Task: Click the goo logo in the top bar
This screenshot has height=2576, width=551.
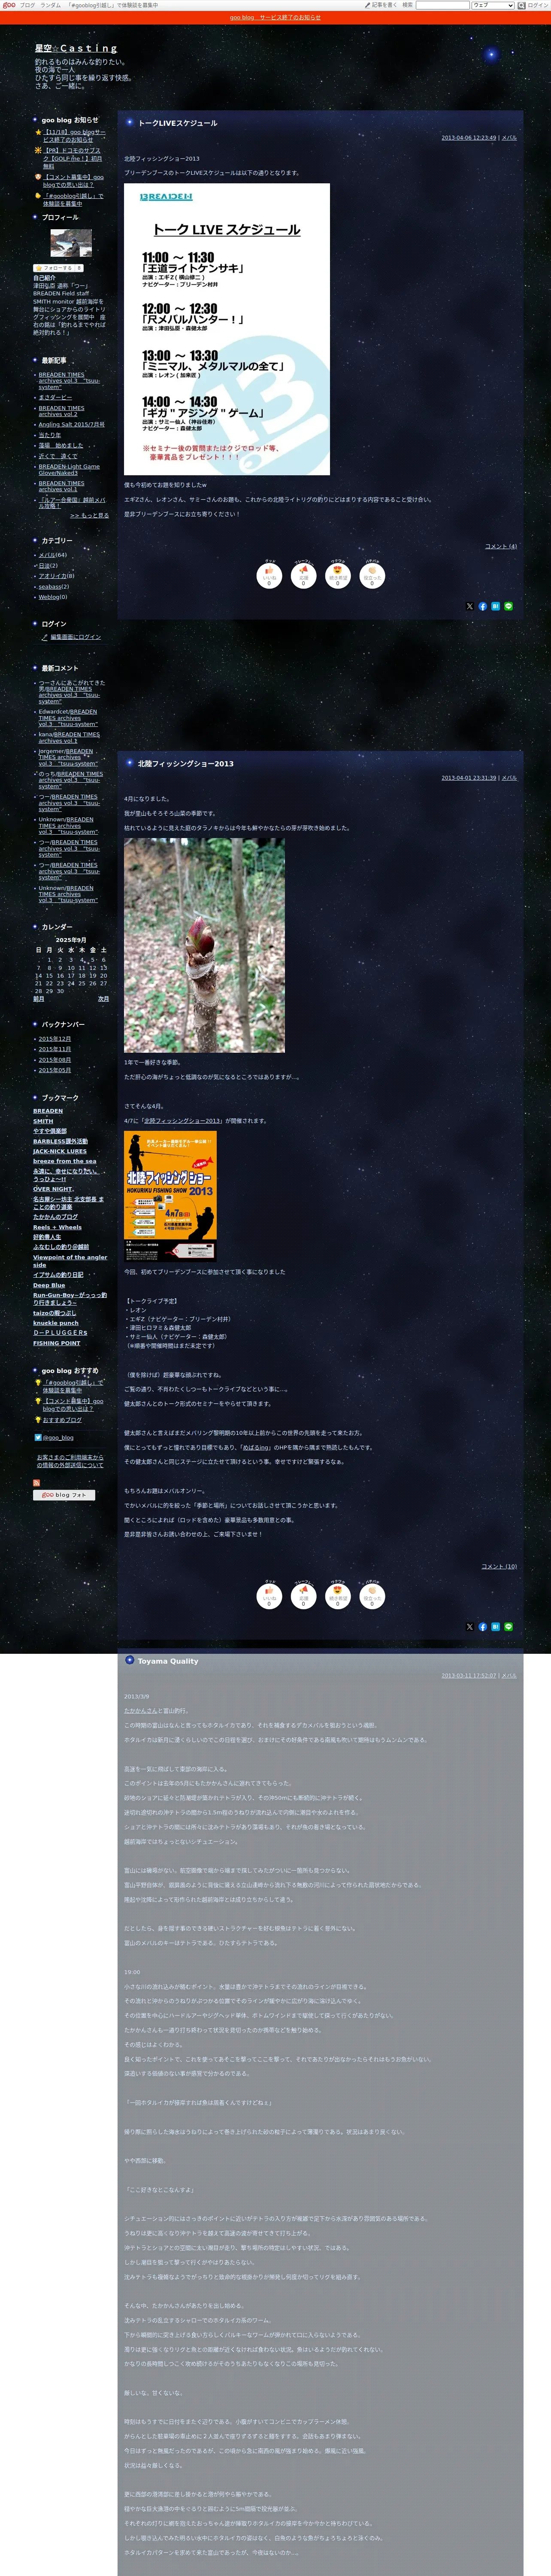Action: (x=9, y=5)
